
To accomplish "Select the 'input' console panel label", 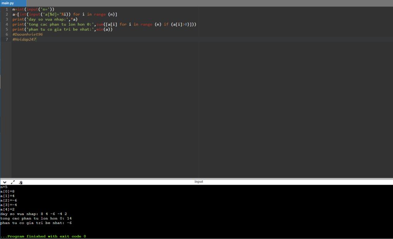I will (199, 182).
